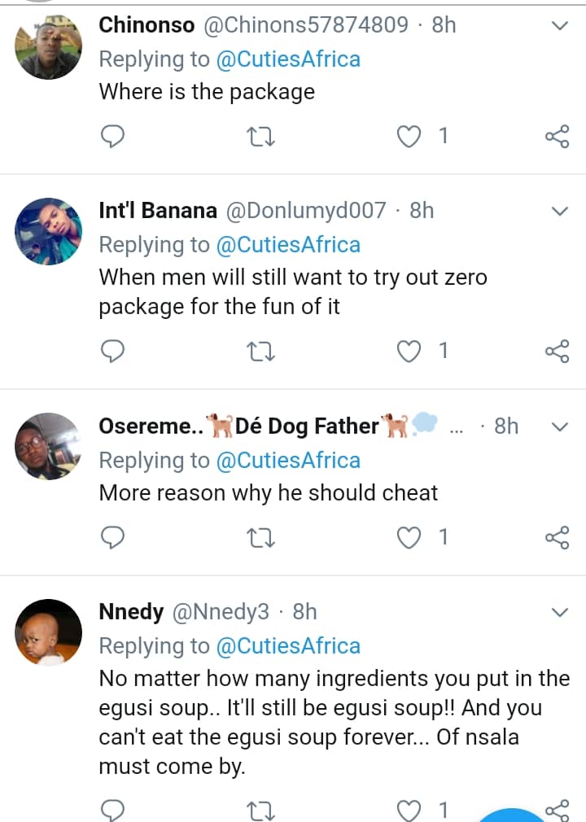Image resolution: width=586 pixels, height=822 pixels.
Task: Share Int'l Banana's tweet
Action: pyautogui.click(x=557, y=351)
